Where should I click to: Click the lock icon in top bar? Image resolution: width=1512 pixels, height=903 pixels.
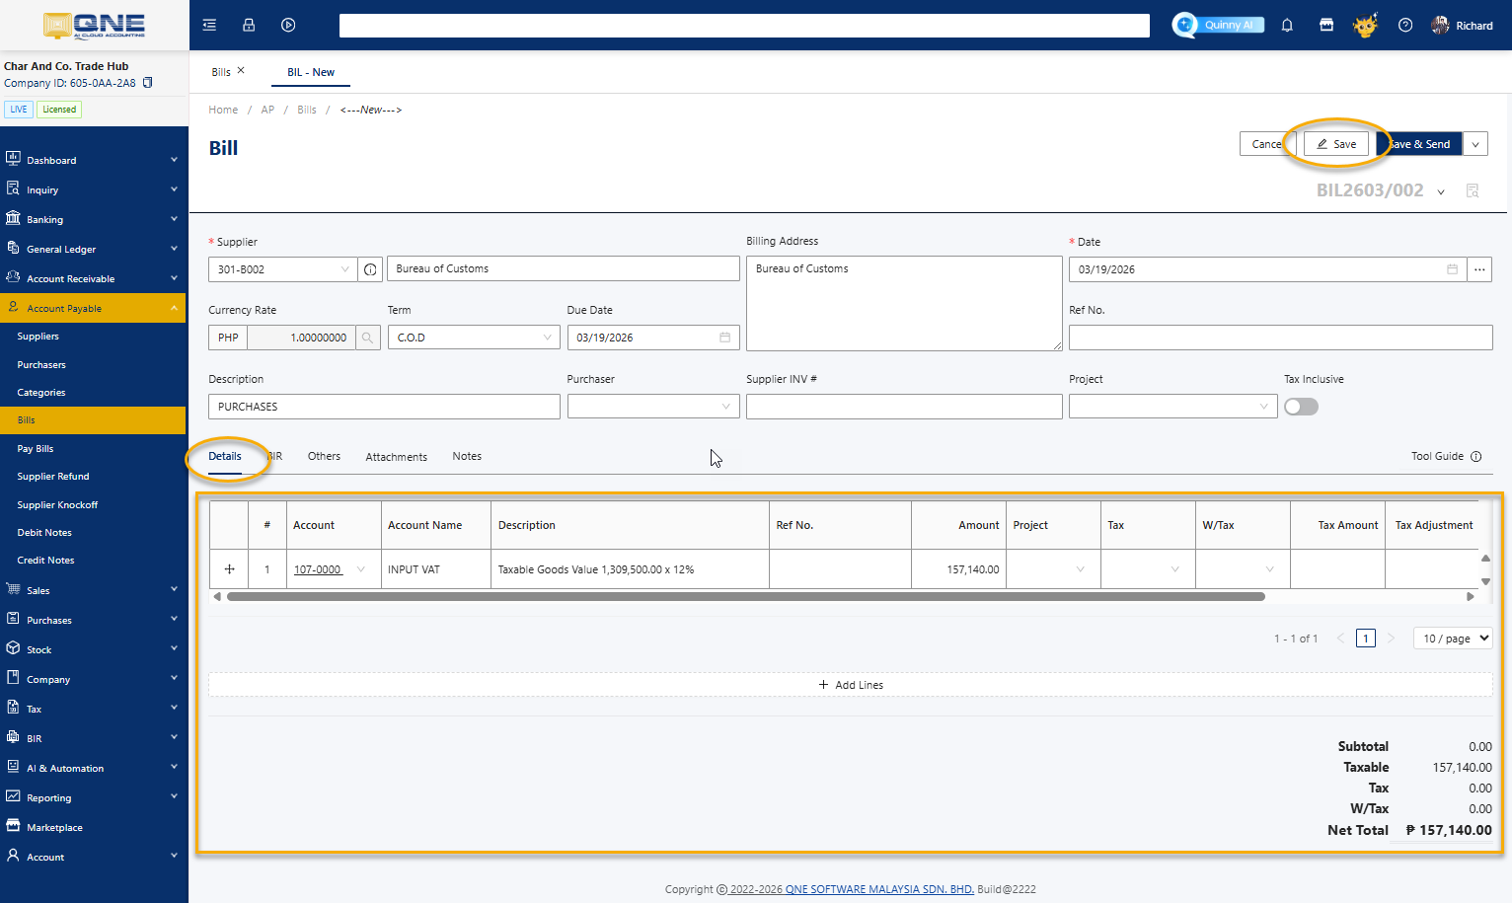coord(249,25)
